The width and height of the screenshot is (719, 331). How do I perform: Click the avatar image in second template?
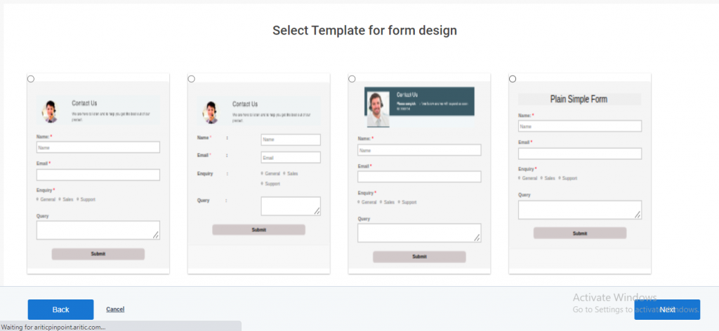[211, 112]
